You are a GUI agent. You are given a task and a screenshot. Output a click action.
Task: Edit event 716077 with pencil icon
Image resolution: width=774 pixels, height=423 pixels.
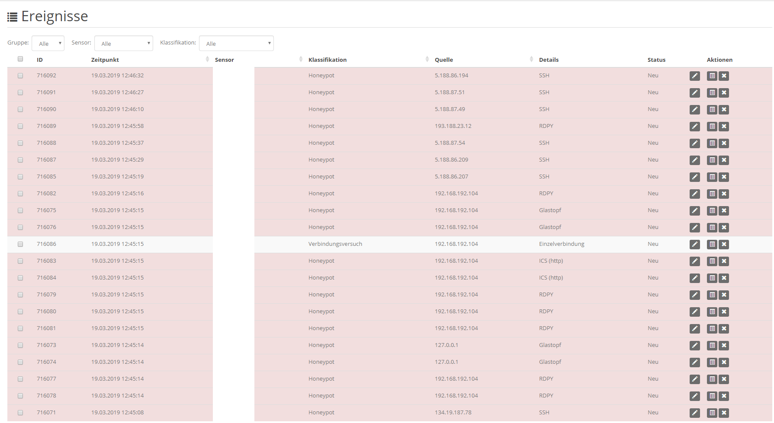pyautogui.click(x=694, y=379)
